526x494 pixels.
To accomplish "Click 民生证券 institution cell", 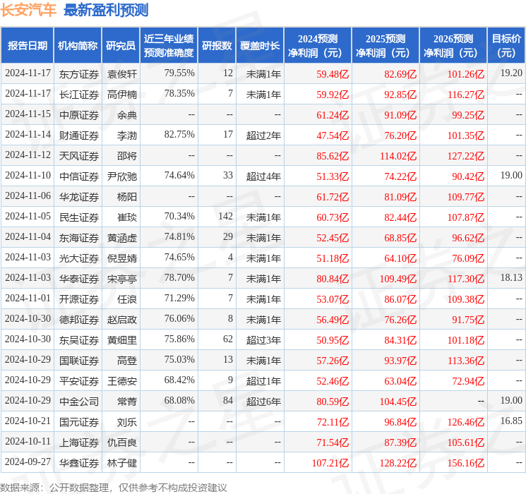I will point(79,217).
